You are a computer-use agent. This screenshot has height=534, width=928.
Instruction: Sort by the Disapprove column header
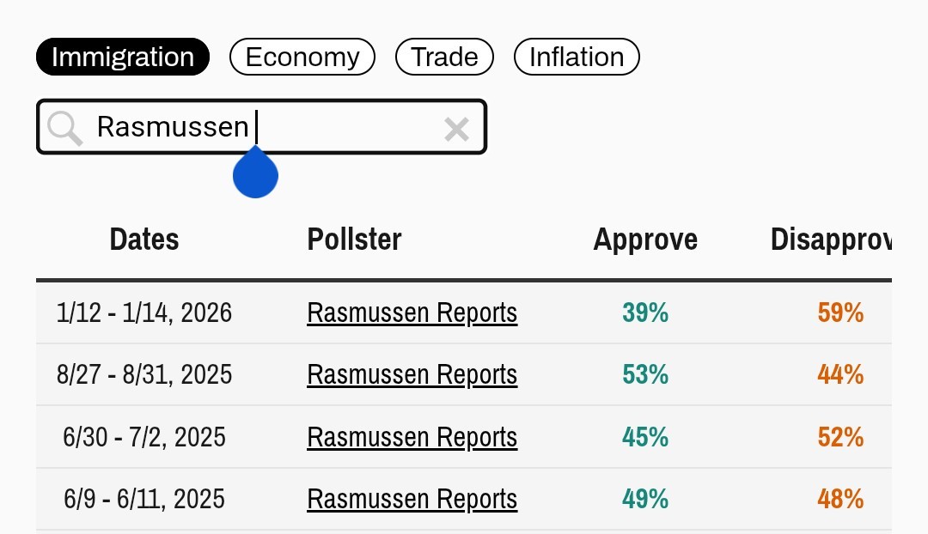pyautogui.click(x=830, y=240)
